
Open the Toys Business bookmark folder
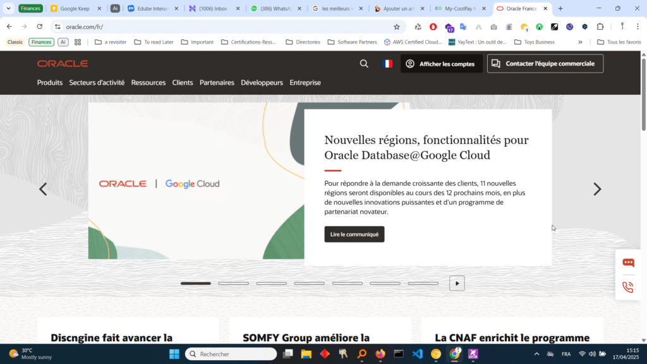[x=535, y=42]
